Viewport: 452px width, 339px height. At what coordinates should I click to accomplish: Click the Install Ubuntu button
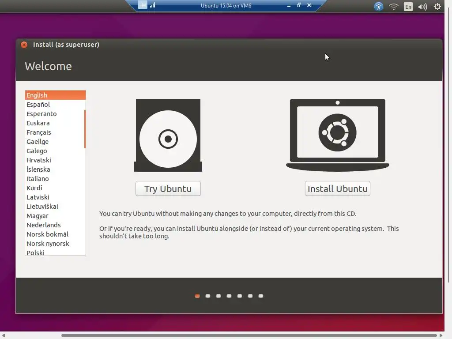click(338, 188)
